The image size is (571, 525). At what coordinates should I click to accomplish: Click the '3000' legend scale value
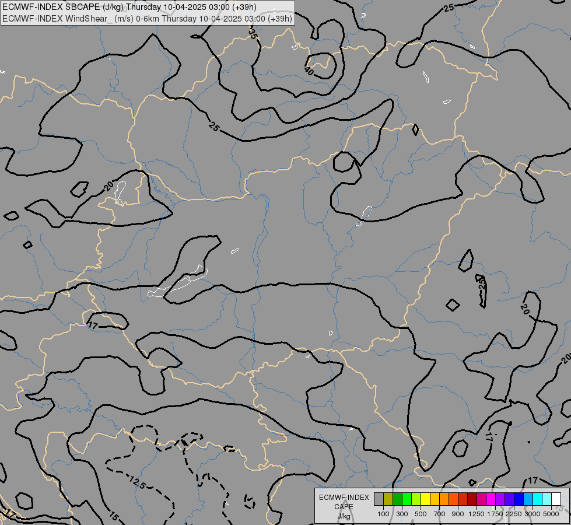pos(533,514)
